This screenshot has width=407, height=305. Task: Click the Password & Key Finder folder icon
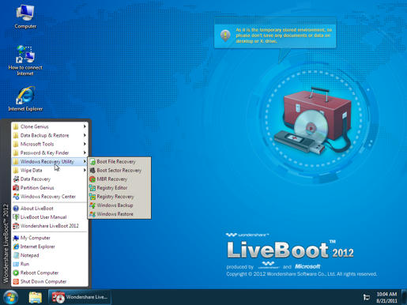[x=16, y=152]
